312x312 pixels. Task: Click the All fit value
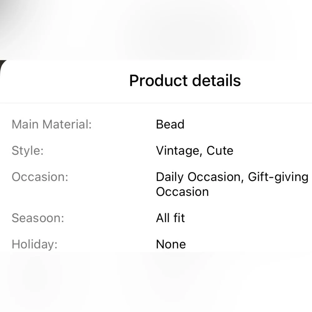coord(171,218)
